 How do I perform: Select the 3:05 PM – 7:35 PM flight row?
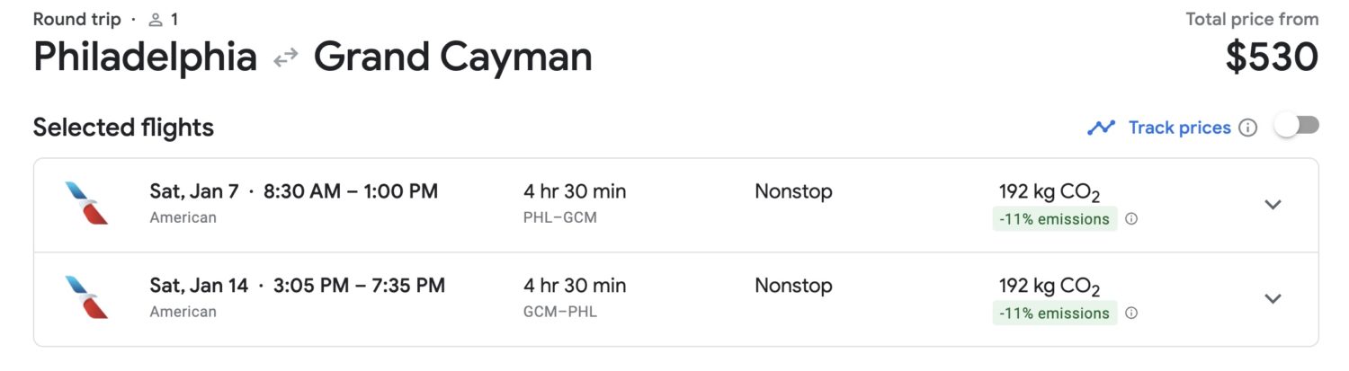359,286
